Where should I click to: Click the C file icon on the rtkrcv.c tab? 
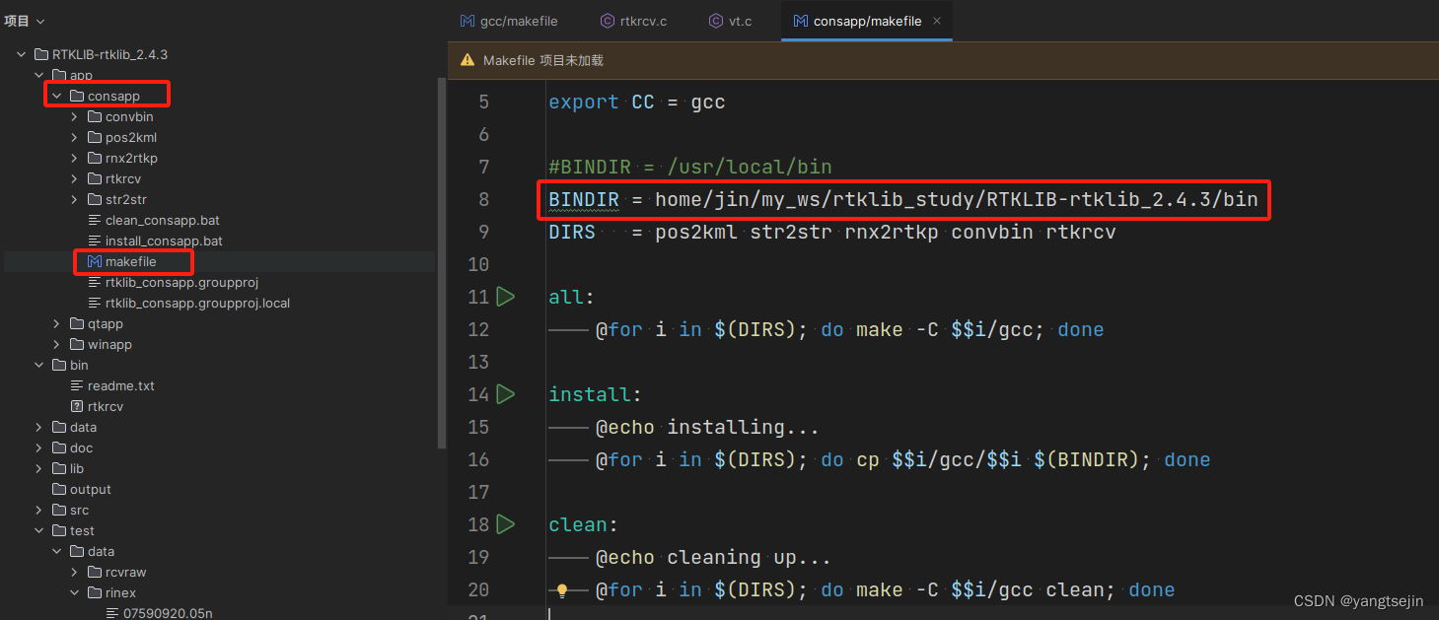(x=606, y=20)
